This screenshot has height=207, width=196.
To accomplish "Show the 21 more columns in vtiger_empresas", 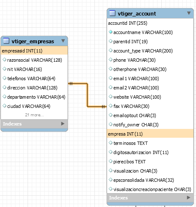I will 34,115.
